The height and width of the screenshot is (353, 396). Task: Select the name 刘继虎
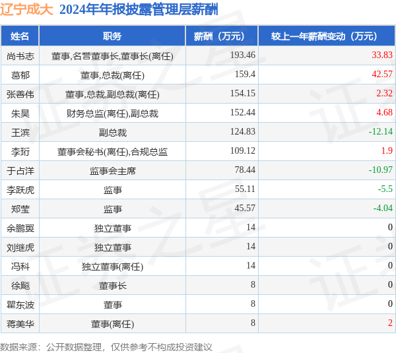click(20, 247)
